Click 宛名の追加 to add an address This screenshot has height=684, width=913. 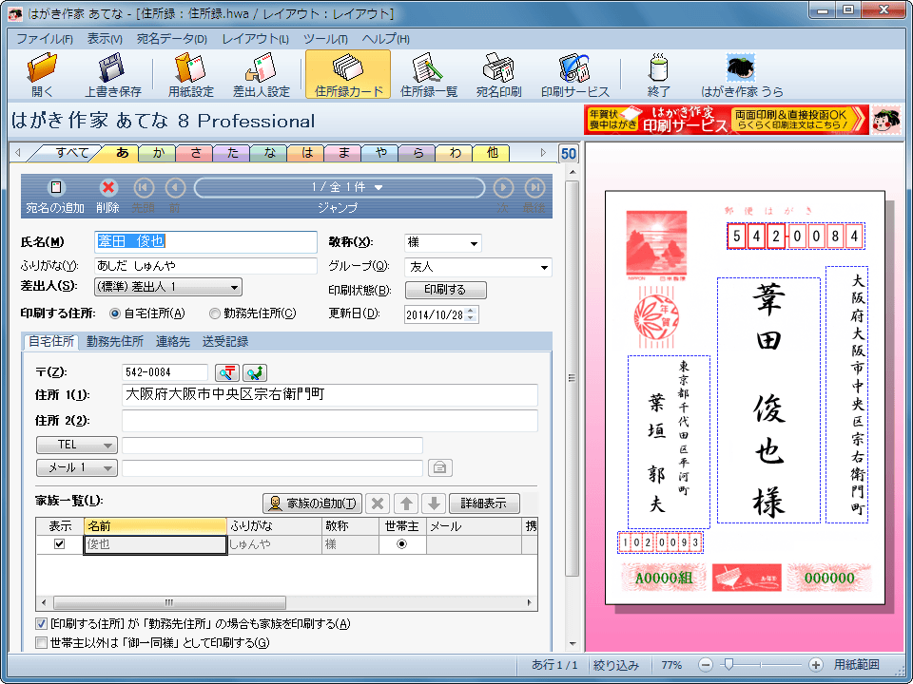(55, 188)
